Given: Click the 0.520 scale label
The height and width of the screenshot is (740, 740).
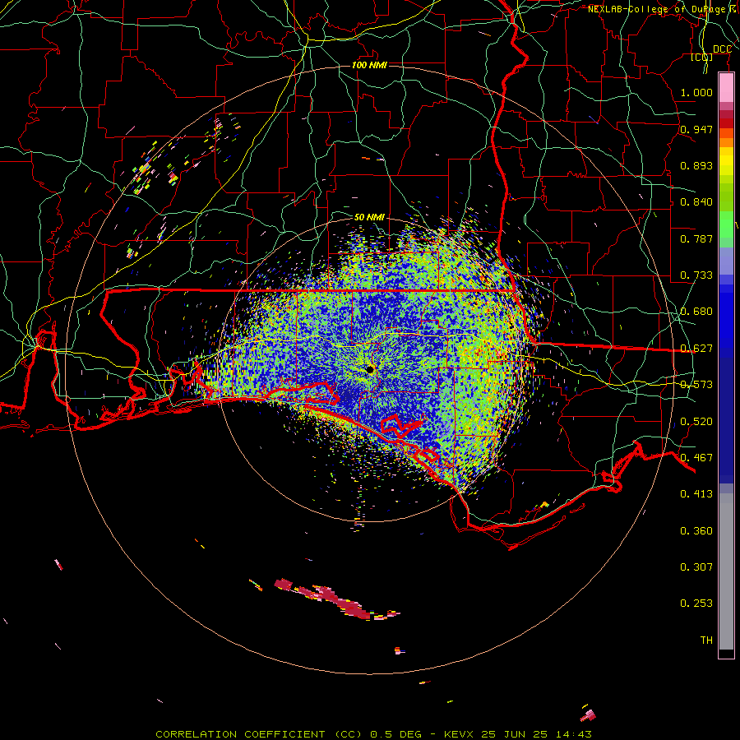Looking at the screenshot, I should point(696,422).
